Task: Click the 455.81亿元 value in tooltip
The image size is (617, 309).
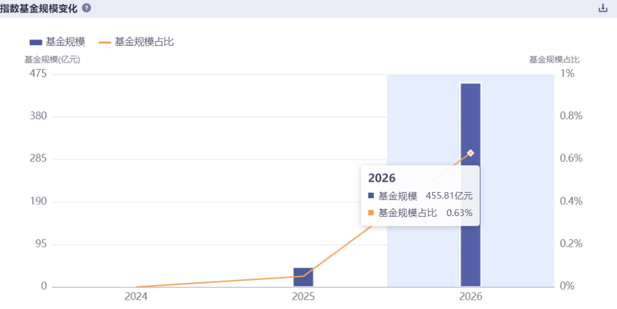Action: click(x=449, y=196)
